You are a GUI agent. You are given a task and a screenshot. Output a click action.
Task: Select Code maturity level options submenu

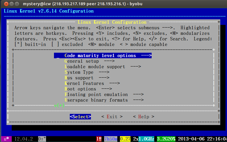click(103, 55)
